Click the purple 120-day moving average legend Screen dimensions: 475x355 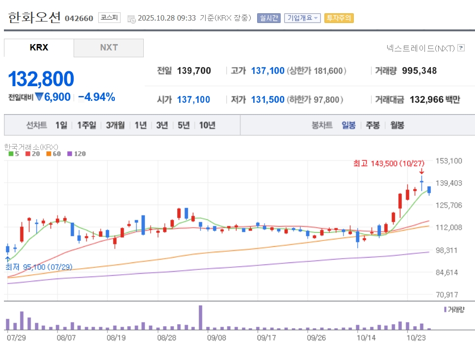pos(77,154)
